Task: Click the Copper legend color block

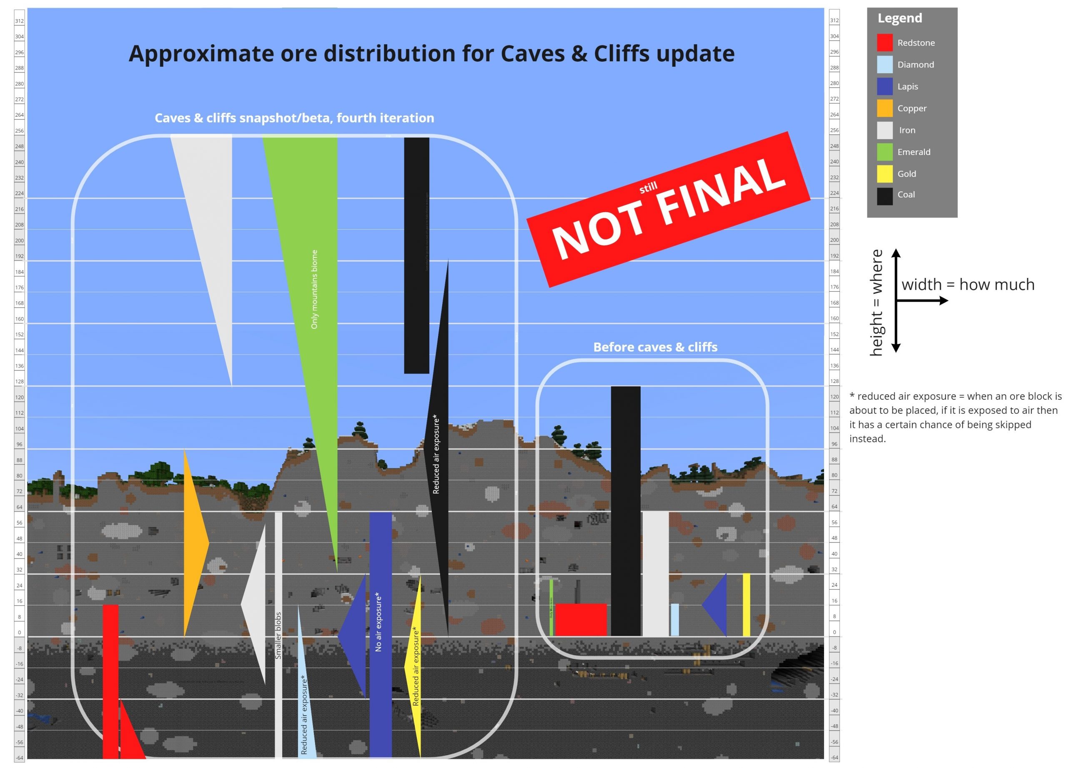Action: pyautogui.click(x=888, y=108)
